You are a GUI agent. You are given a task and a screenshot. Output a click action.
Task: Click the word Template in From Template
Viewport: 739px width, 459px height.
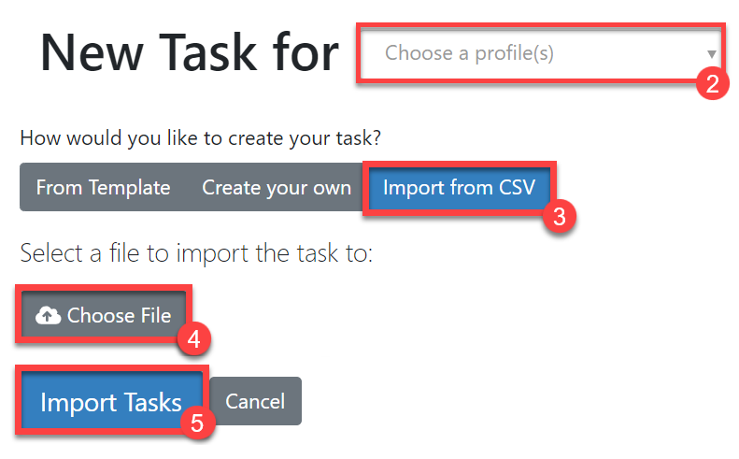[x=131, y=188]
